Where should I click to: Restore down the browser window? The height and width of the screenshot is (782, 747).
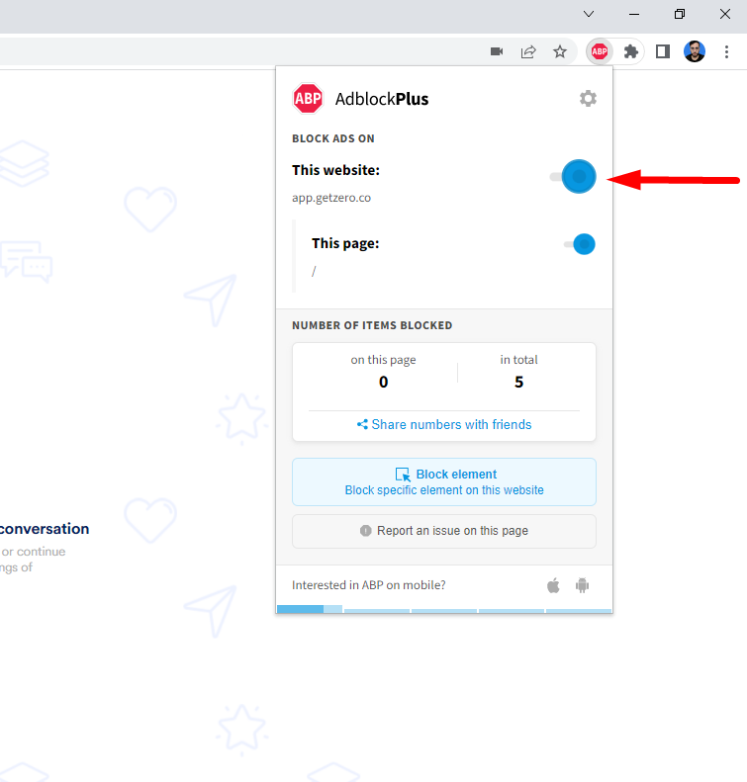(680, 14)
